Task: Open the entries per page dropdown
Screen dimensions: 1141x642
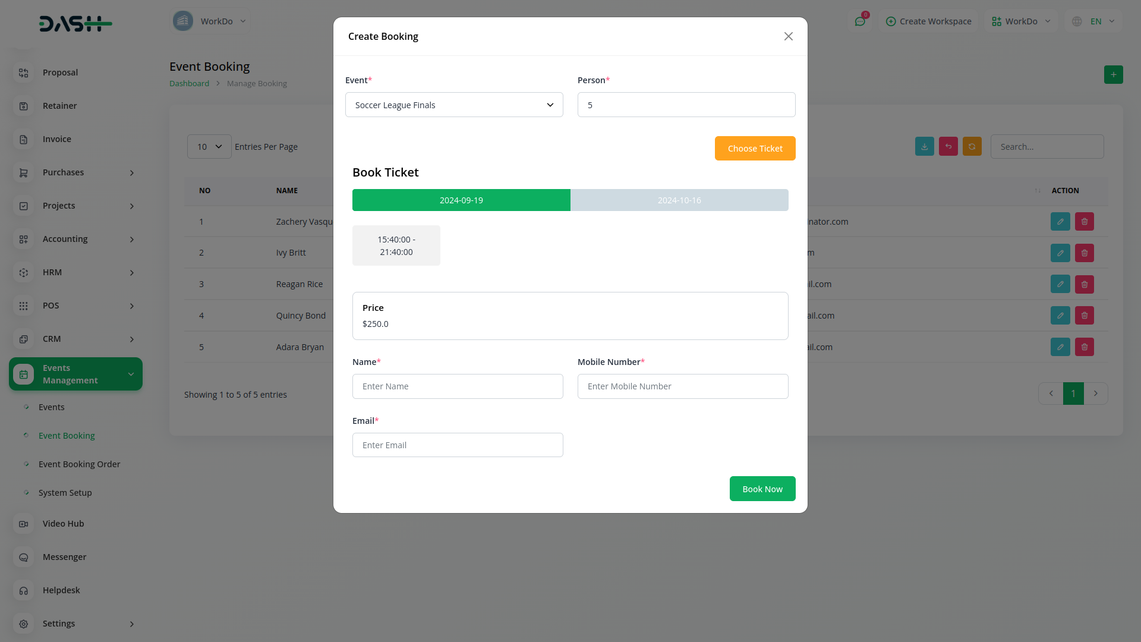Action: click(x=209, y=147)
